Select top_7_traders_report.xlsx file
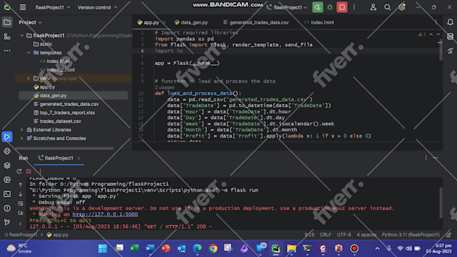The height and width of the screenshot is (257, 457). coord(65,113)
